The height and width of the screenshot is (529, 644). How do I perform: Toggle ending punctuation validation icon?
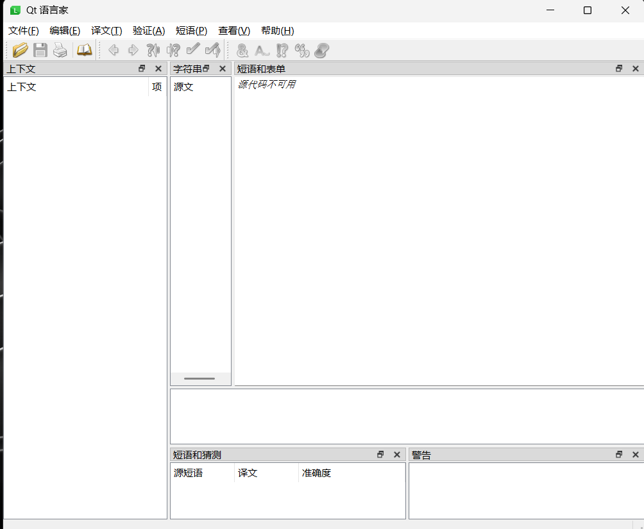click(x=282, y=50)
